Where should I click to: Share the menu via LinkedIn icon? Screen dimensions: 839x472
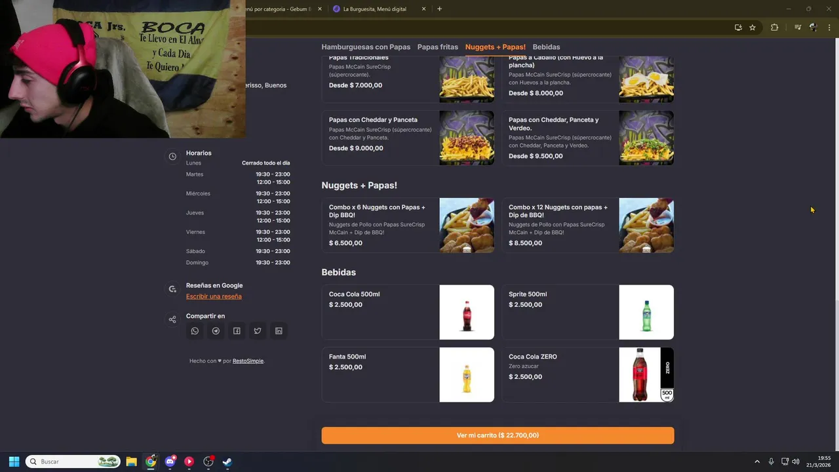click(x=279, y=331)
